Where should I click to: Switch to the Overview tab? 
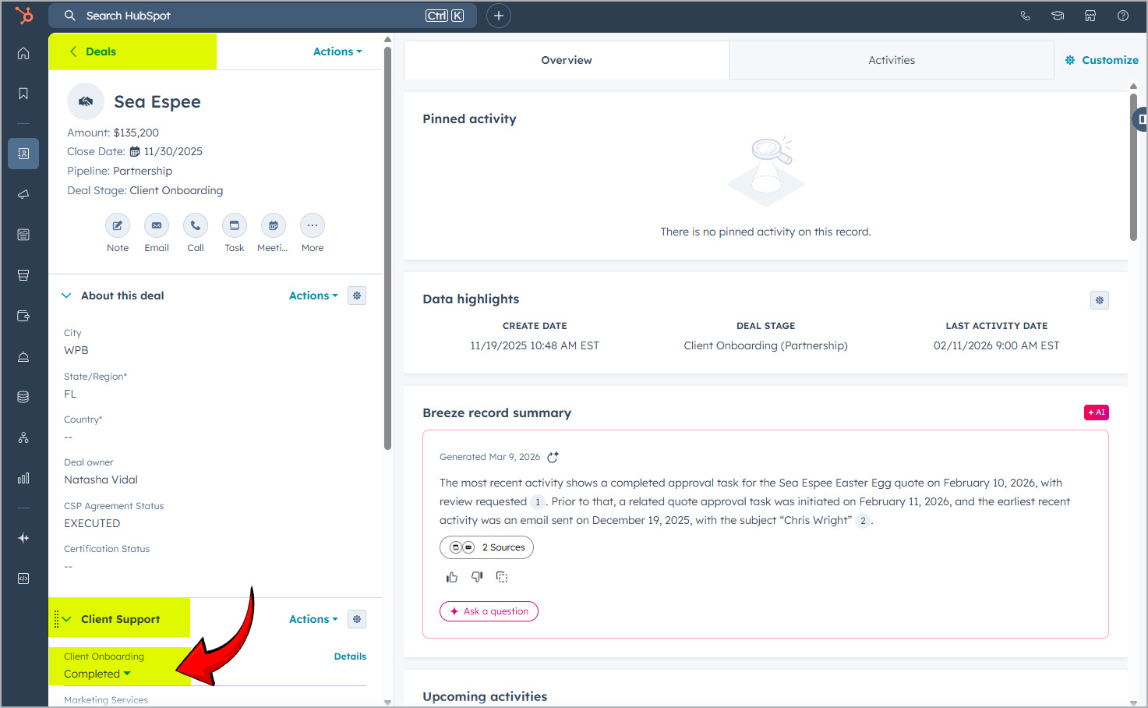(567, 60)
